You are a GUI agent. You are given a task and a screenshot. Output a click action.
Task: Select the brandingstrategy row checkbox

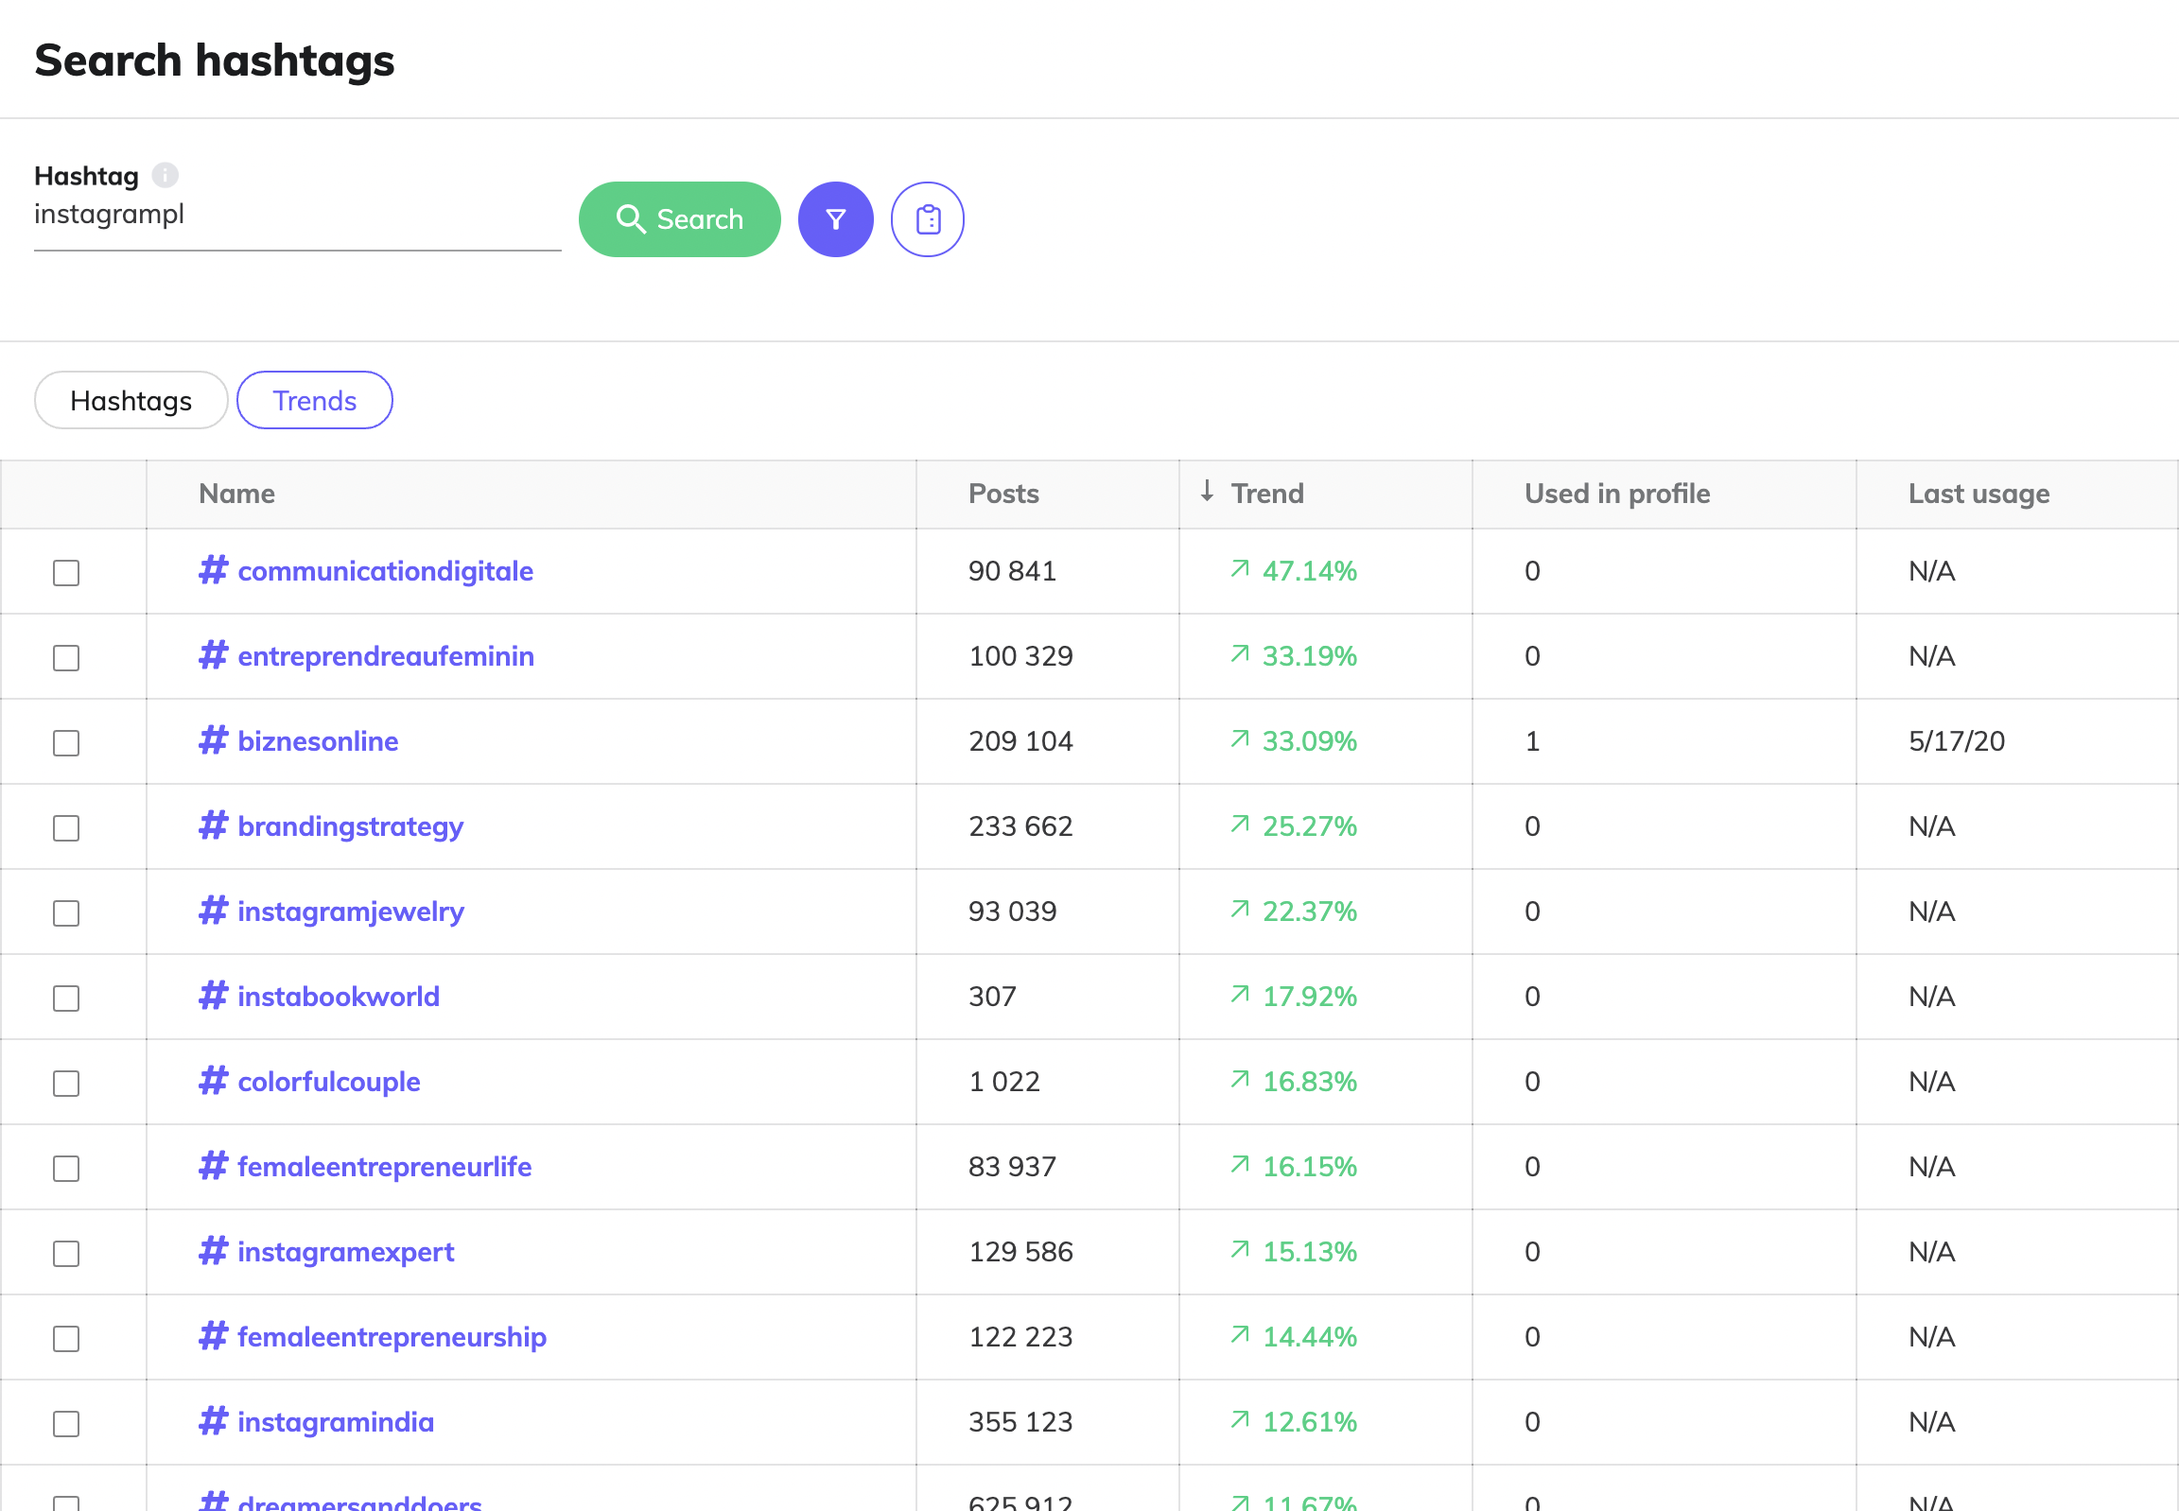point(66,827)
